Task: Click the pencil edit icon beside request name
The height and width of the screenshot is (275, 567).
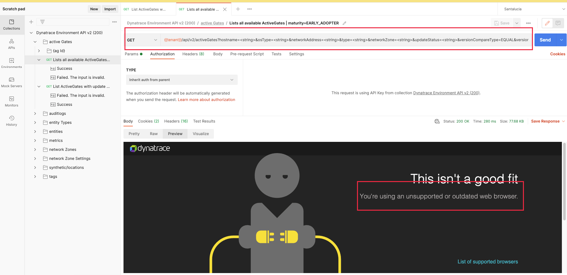Action: [x=344, y=23]
